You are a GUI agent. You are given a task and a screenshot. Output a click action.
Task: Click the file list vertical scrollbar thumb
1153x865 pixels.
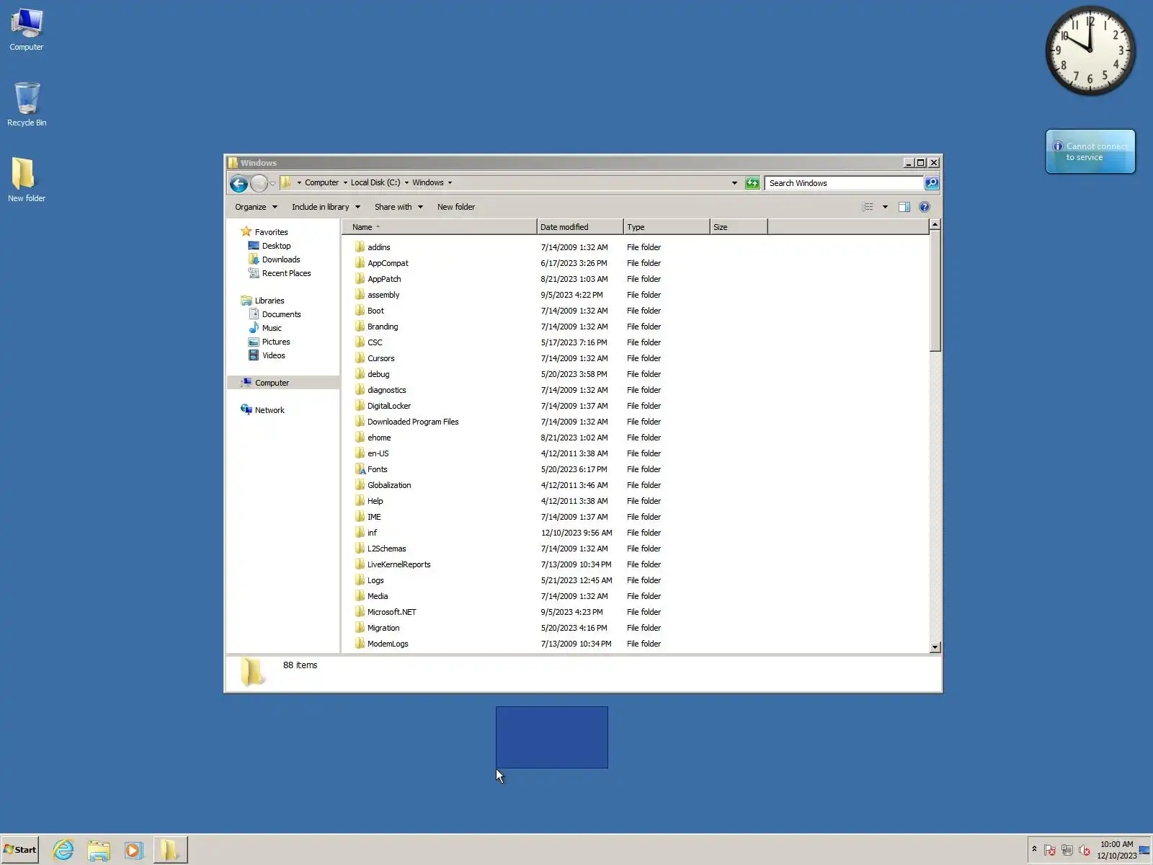pyautogui.click(x=935, y=290)
